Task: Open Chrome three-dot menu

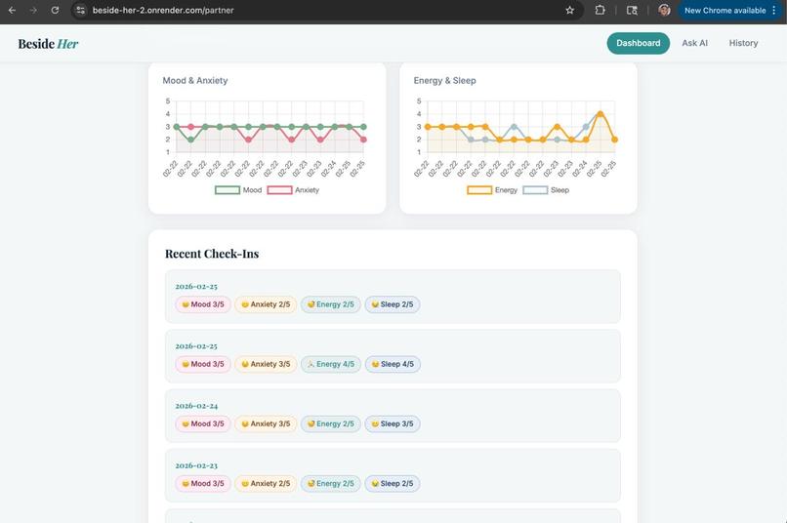Action: (774, 10)
